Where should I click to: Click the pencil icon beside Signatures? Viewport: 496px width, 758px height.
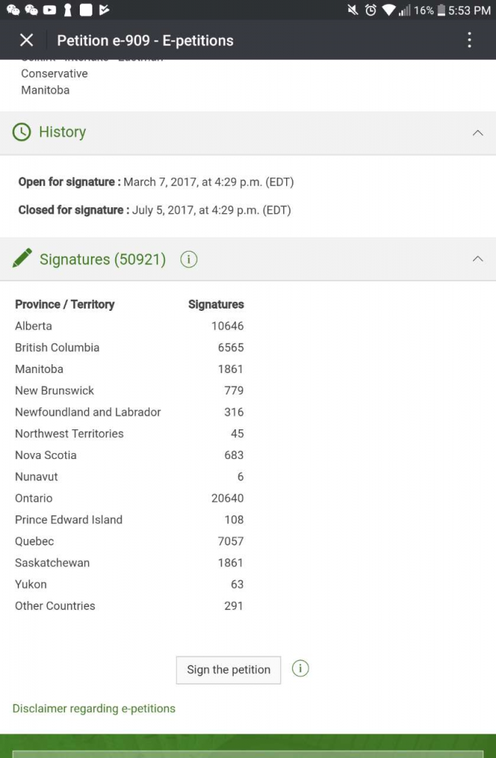click(x=22, y=258)
